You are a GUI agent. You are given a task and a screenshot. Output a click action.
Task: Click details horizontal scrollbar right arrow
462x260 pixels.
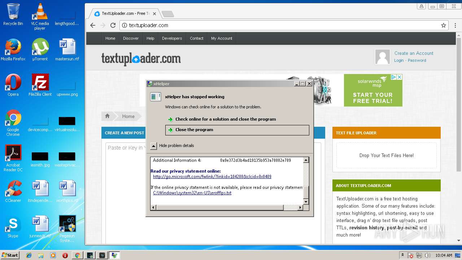click(300, 208)
